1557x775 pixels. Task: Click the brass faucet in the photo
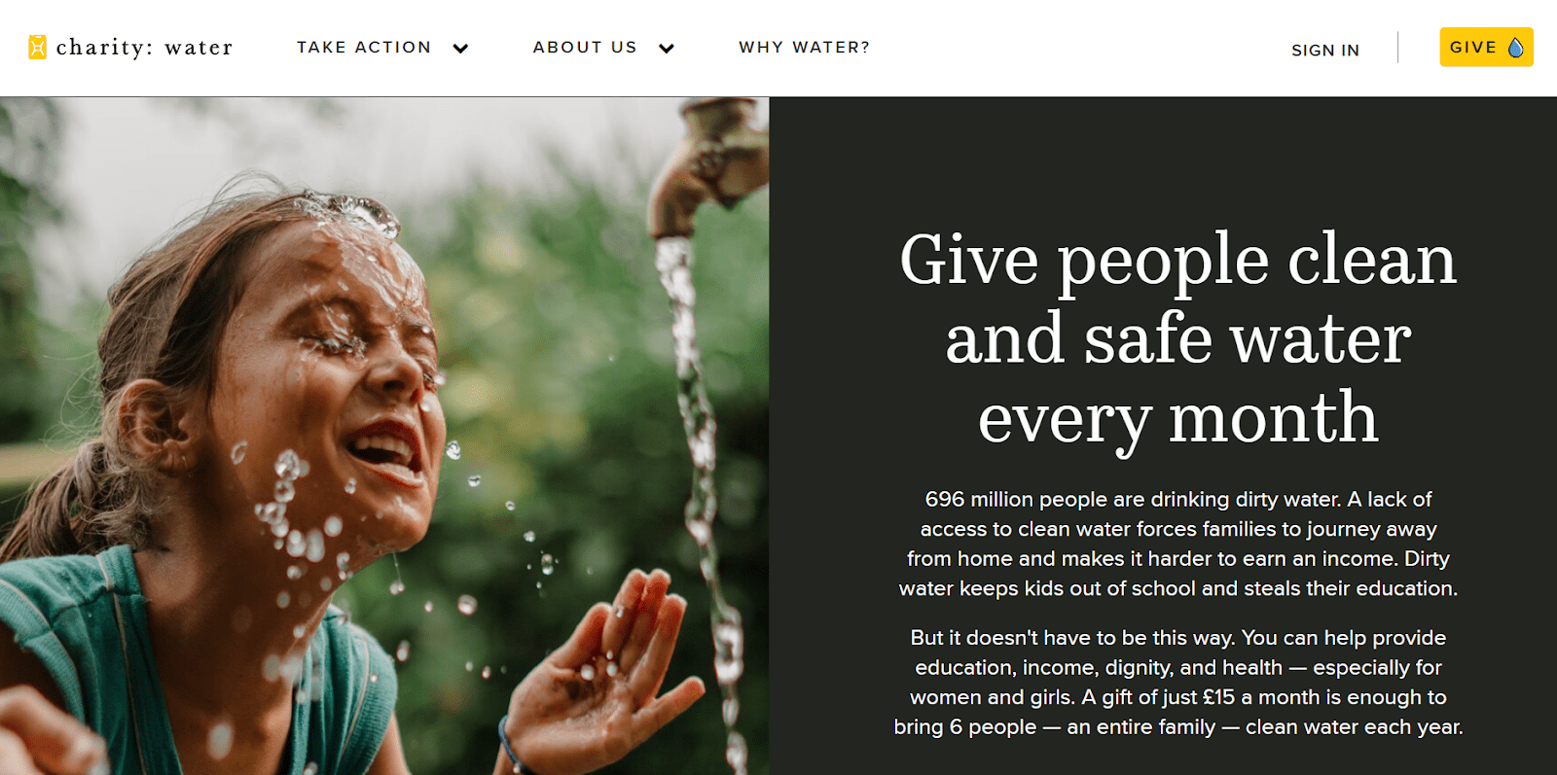(x=708, y=160)
